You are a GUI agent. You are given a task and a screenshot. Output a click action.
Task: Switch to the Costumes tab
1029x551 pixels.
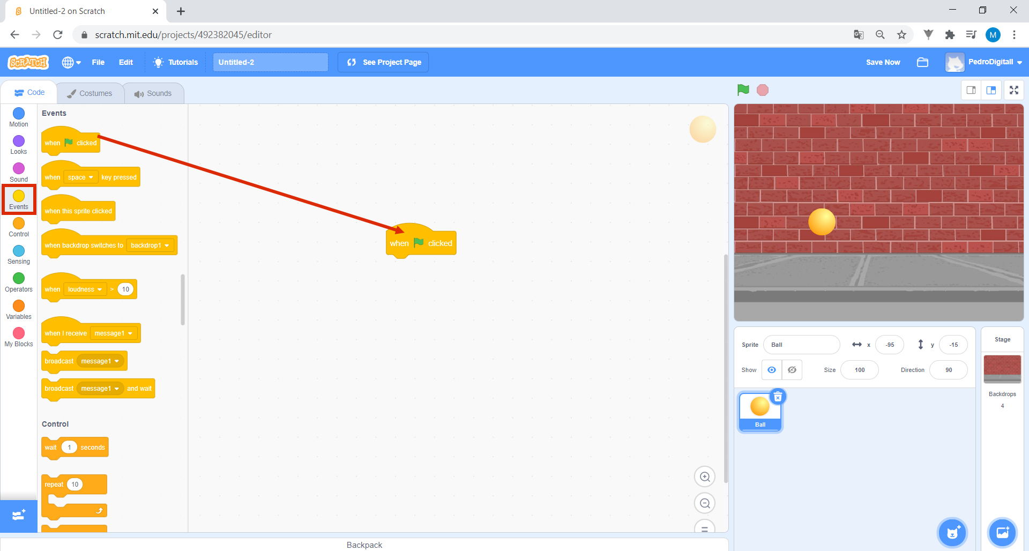tap(90, 93)
